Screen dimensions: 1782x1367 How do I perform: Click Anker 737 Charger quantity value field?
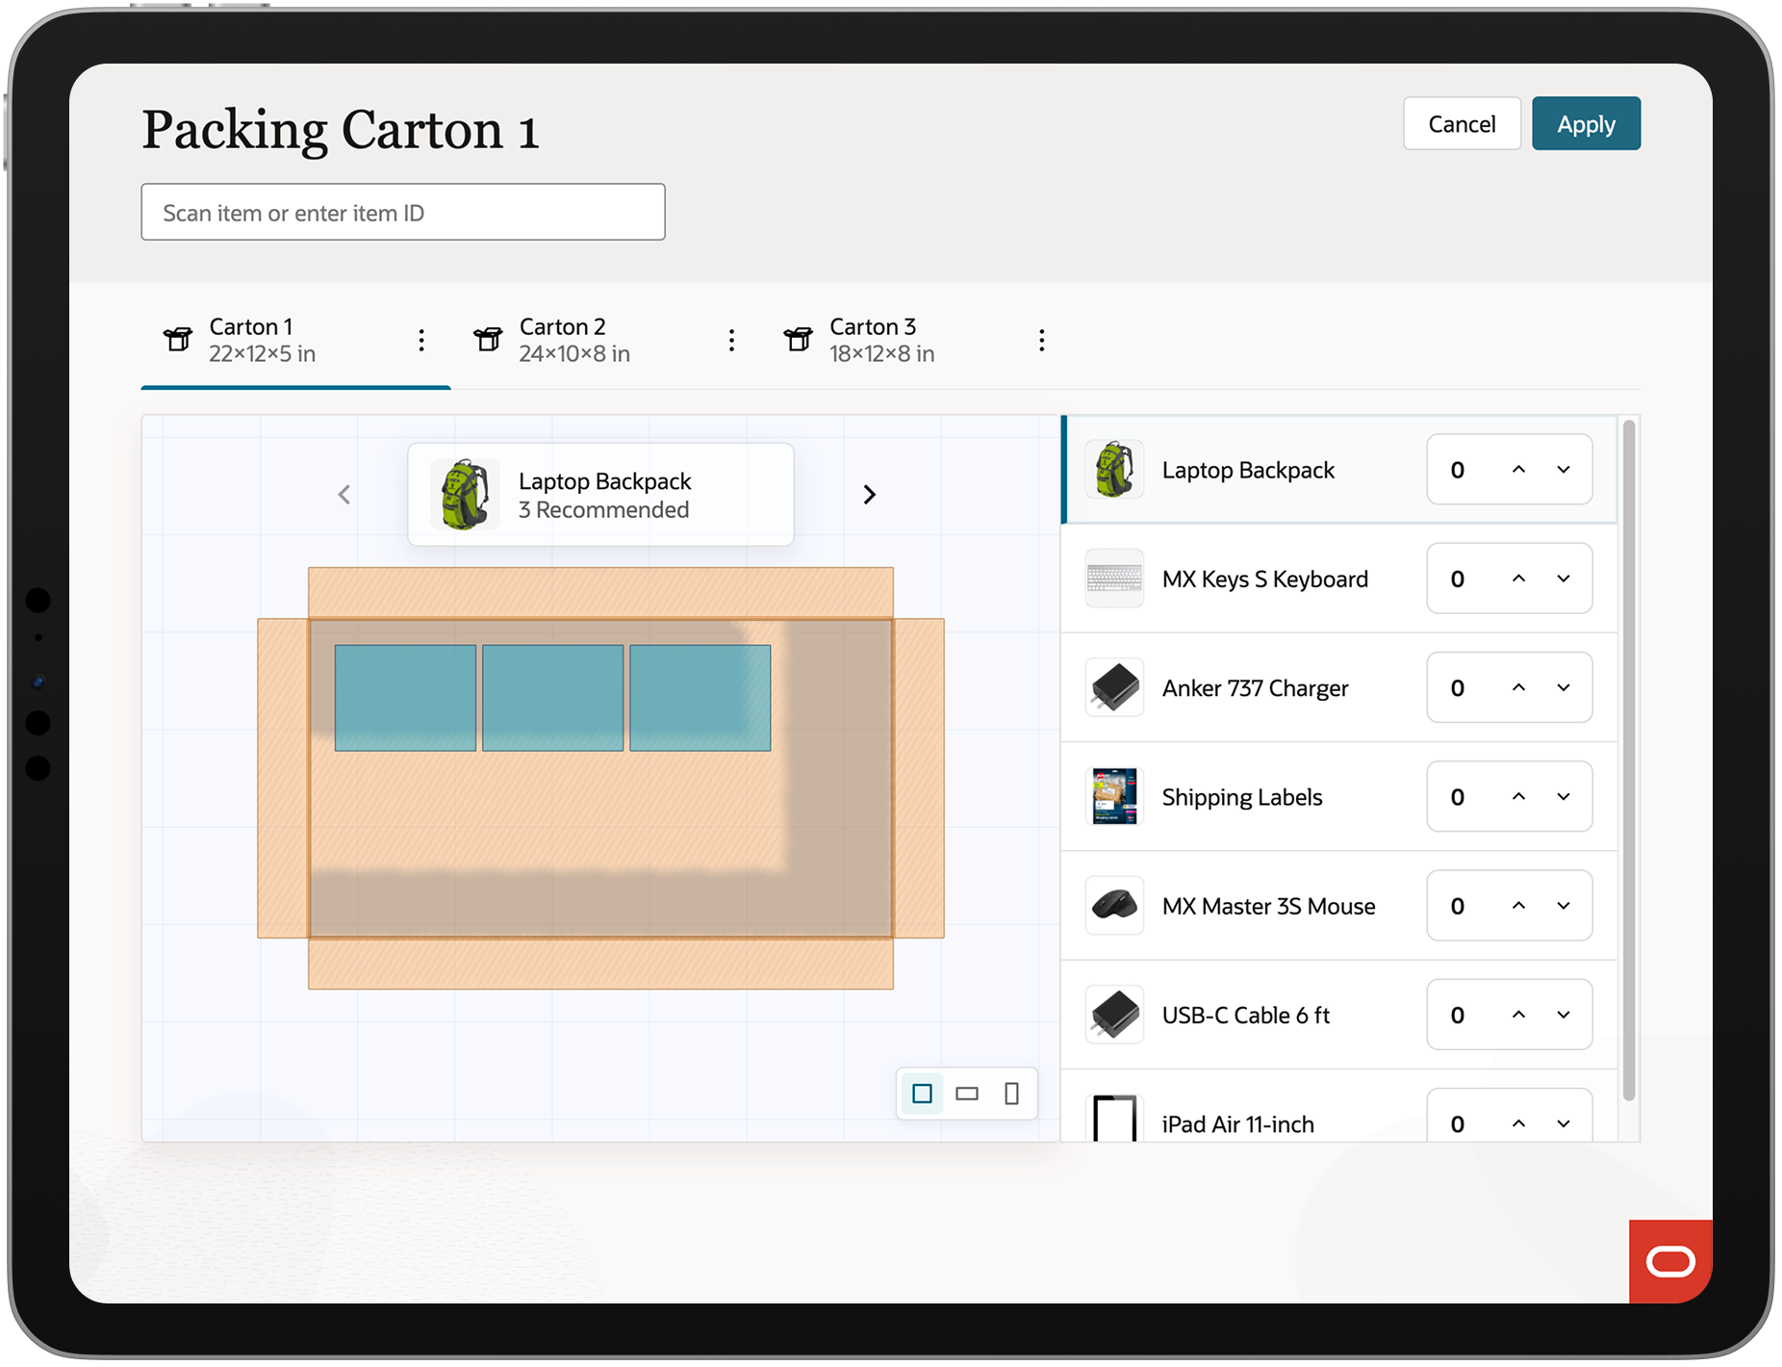coord(1458,687)
